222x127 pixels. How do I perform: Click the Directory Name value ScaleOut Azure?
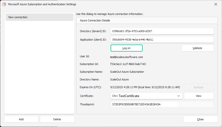tap(119, 79)
